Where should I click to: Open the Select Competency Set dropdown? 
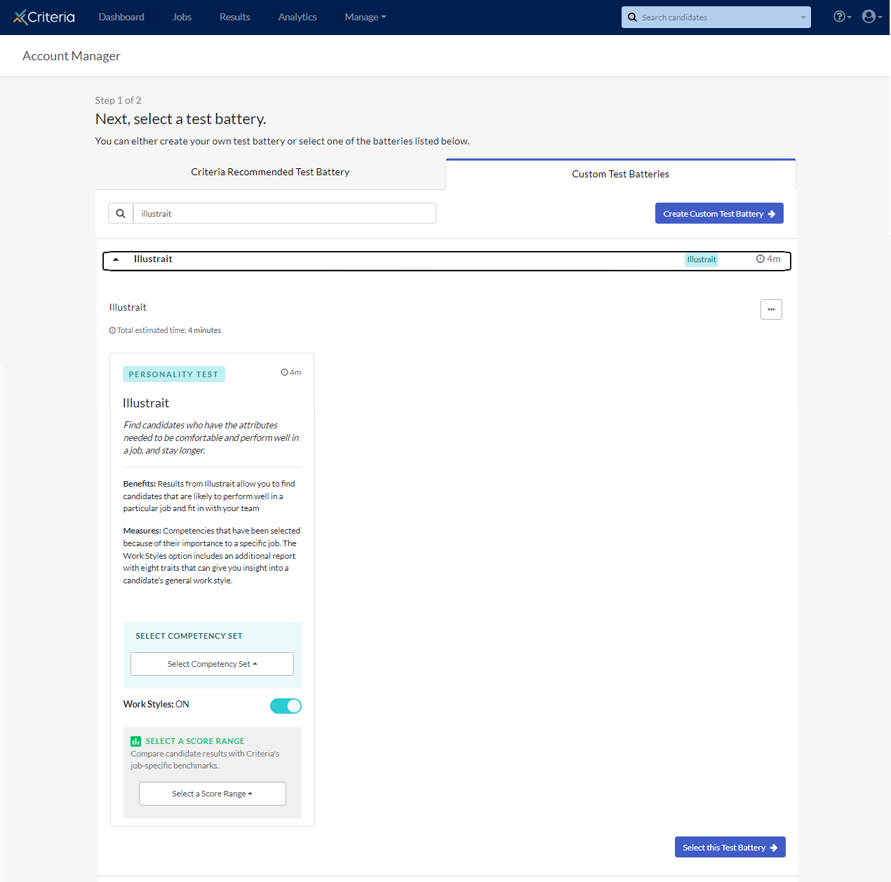[x=212, y=664]
